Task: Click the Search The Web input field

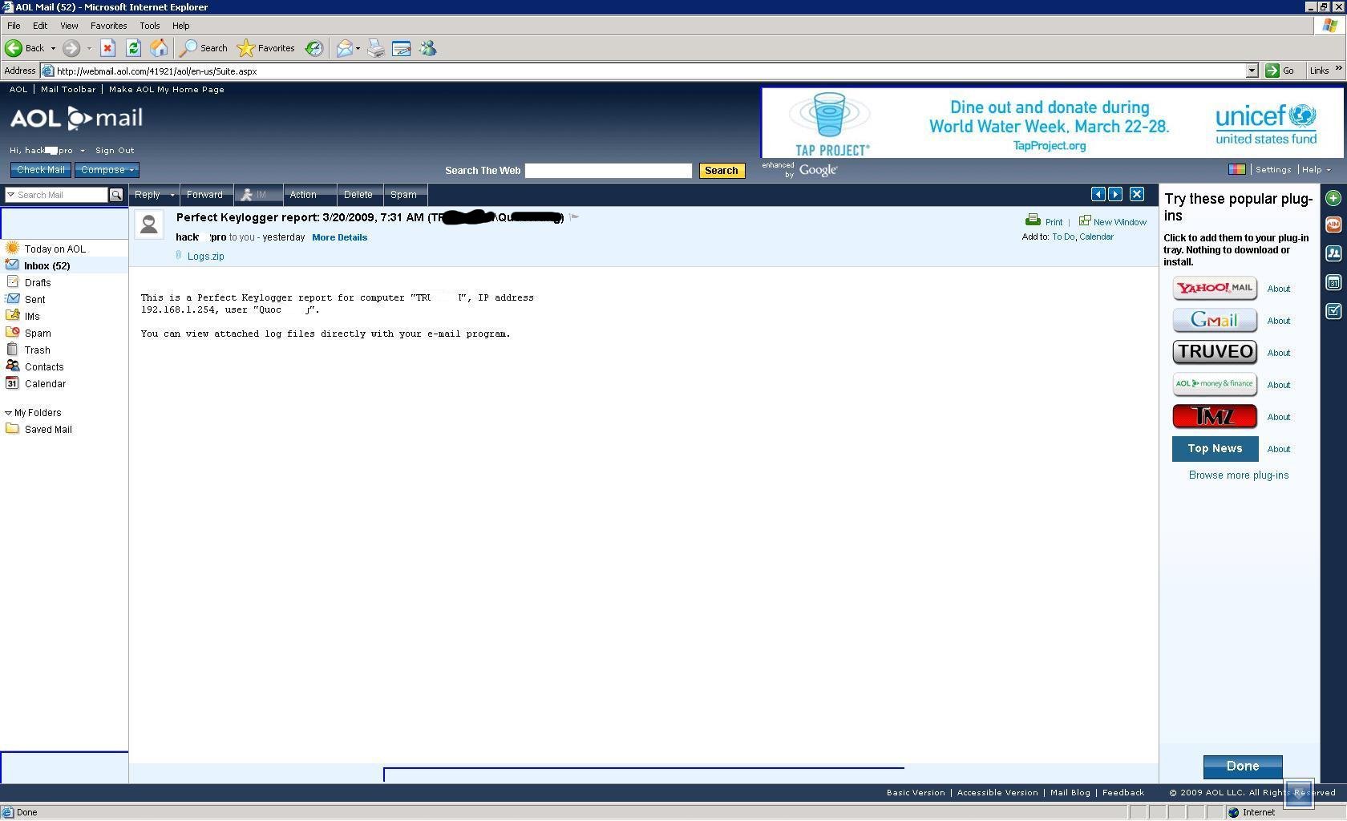Action: pos(608,171)
